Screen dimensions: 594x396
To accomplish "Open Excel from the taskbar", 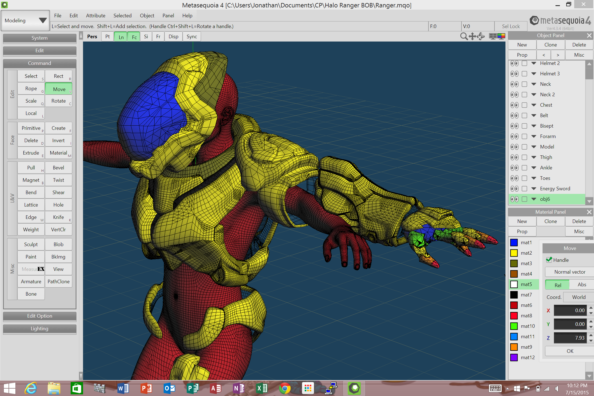I will pyautogui.click(x=262, y=388).
